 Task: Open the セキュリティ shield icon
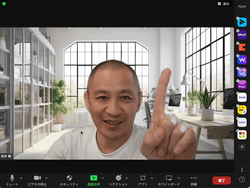[x=70, y=180]
